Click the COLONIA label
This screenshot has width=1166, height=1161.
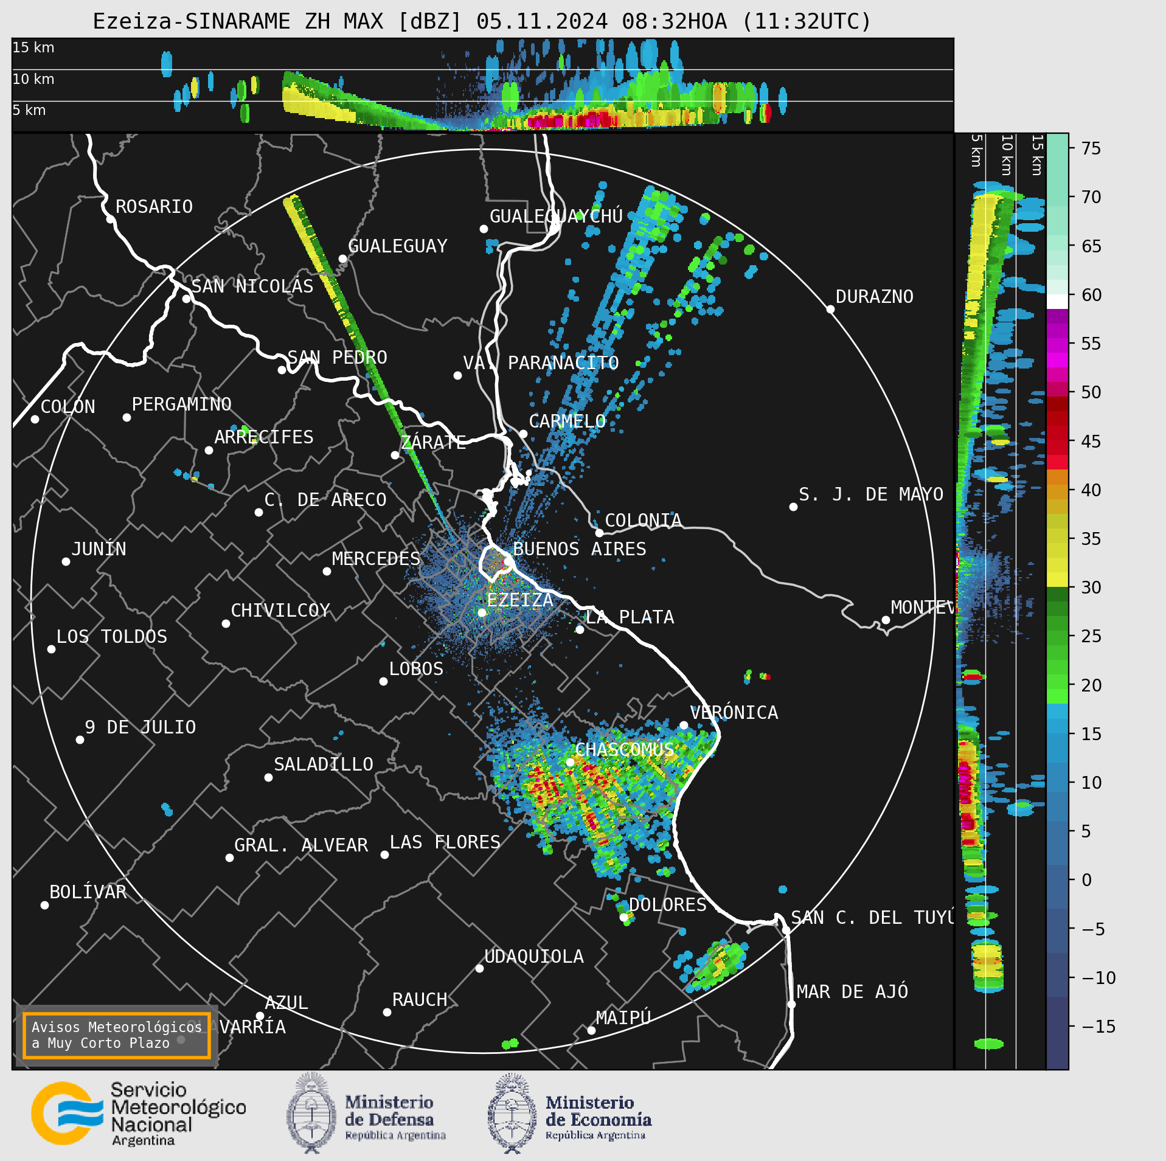click(643, 521)
